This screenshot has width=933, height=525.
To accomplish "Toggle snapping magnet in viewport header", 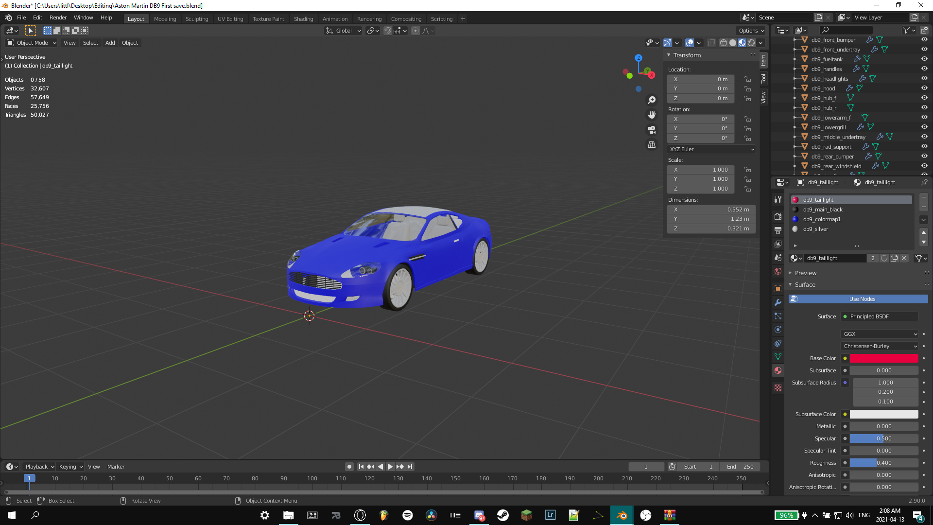I will pos(388,31).
